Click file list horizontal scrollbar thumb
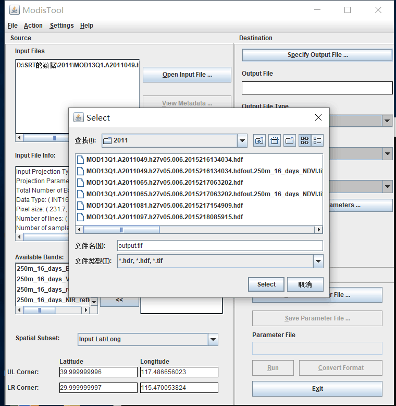 (121, 230)
